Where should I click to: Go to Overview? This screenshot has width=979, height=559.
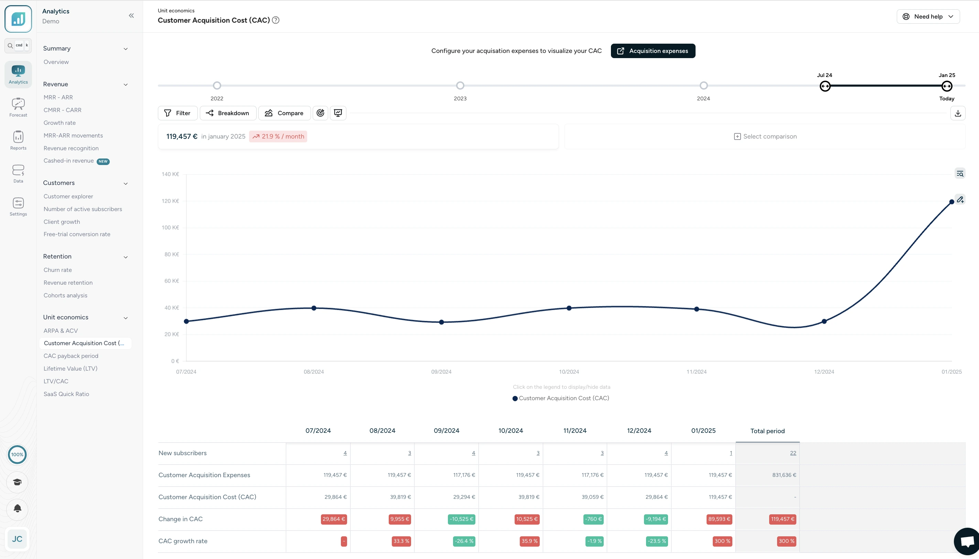(56, 62)
